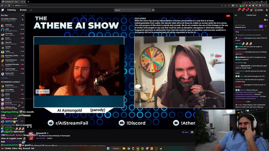Image resolution: width=269 pixels, height=151 pixels.
Task: Open File Explorer from taskbar
Action: pos(124,148)
